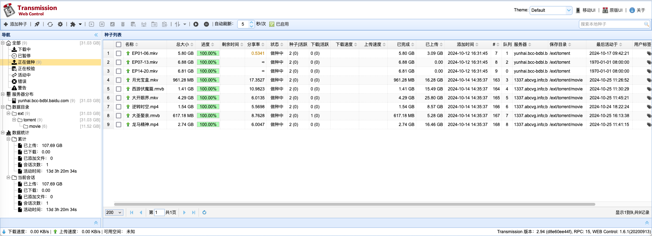Click the 添加种子 add torrent button

pyautogui.click(x=15, y=24)
